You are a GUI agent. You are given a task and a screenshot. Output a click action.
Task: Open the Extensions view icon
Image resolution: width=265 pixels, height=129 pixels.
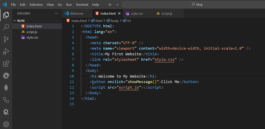[x=6, y=64]
